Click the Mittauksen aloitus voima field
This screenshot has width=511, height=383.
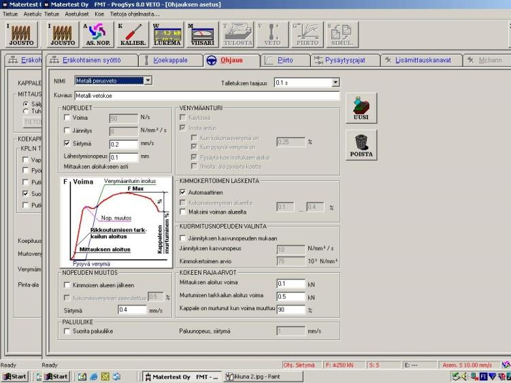(291, 284)
